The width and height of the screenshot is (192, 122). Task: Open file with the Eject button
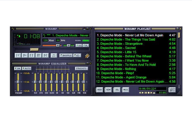(x=54, y=55)
